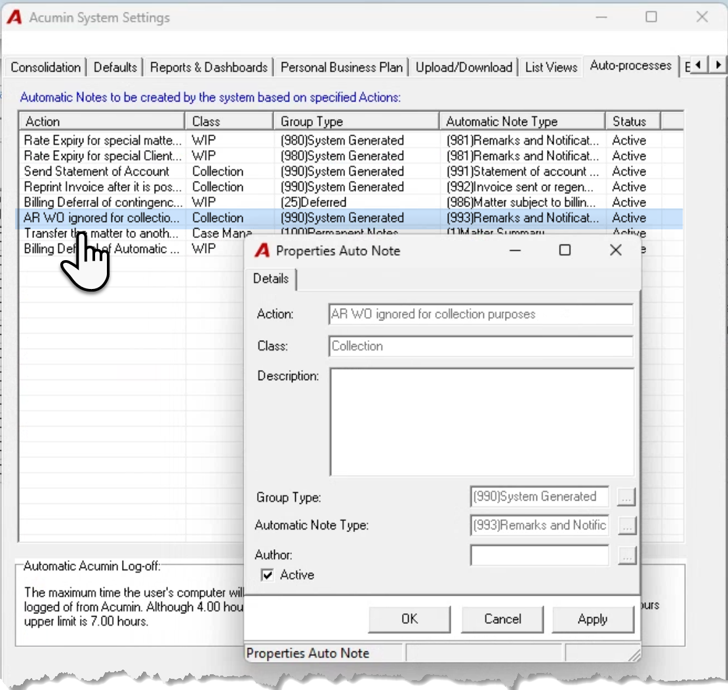The width and height of the screenshot is (728, 690).
Task: Sort by the Action column header
Action: pos(102,121)
